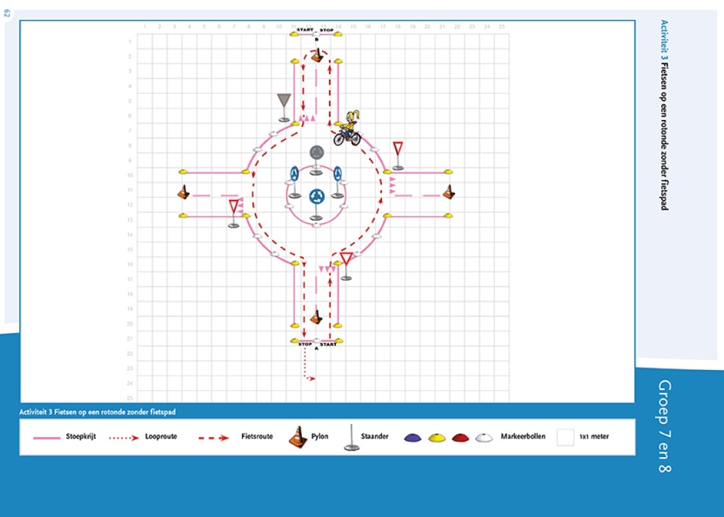This screenshot has height=517, width=724.
Task: Click the dashed Fietsroute arrow in the legend
Action: coord(214,438)
